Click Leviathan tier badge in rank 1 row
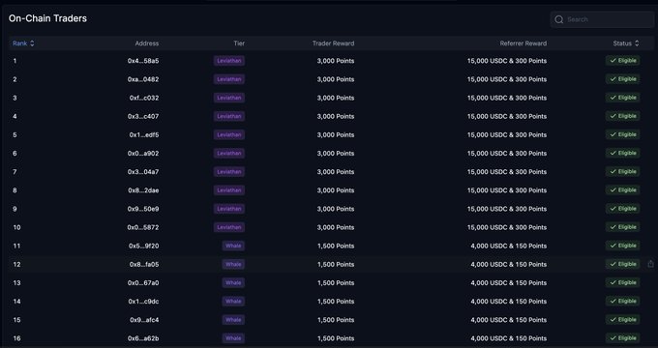This screenshot has width=658, height=348. [x=229, y=61]
